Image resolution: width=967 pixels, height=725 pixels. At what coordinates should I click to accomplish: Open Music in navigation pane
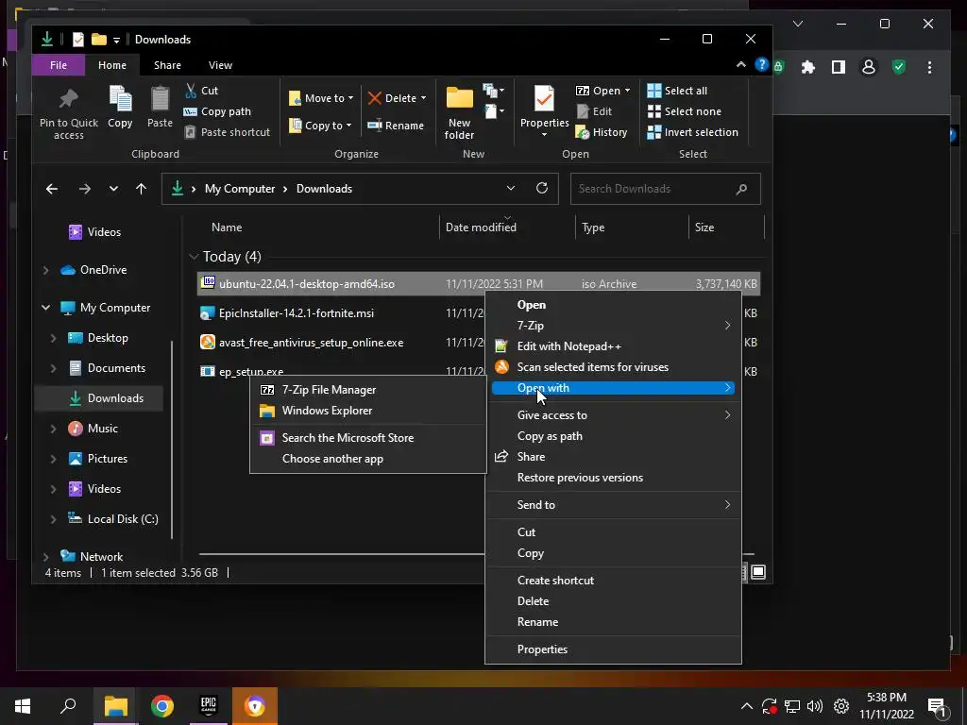coord(102,429)
